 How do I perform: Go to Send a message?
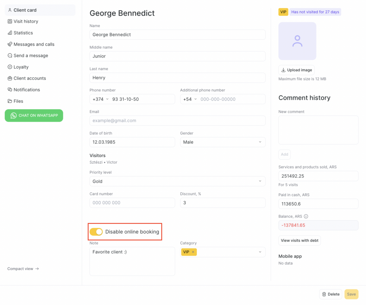point(30,55)
